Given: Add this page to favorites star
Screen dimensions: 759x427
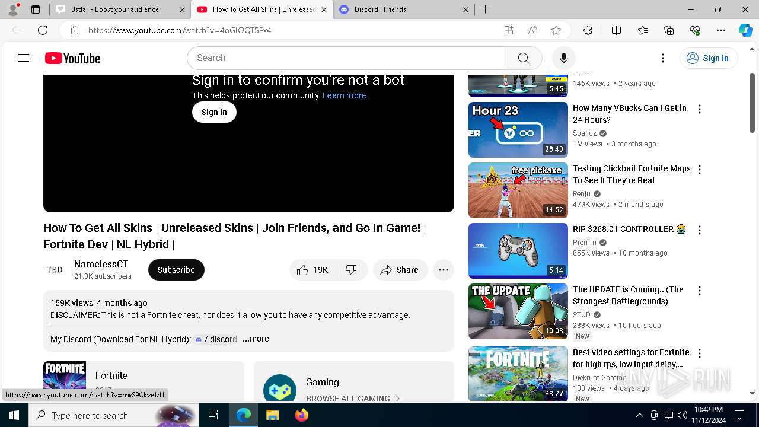Looking at the screenshot, I should point(556,30).
